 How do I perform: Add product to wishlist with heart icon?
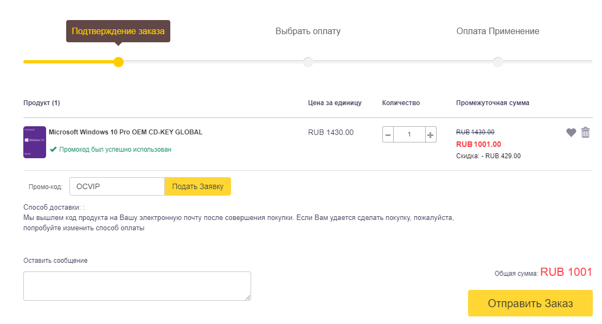[x=571, y=132]
